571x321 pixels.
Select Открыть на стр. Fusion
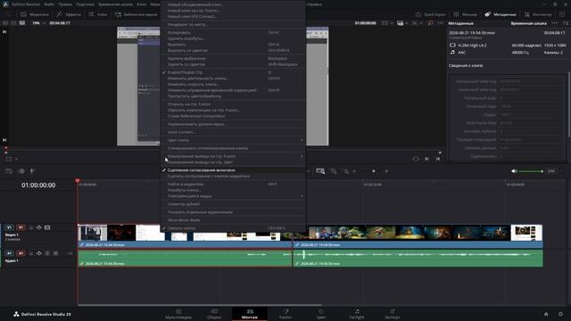(233, 104)
